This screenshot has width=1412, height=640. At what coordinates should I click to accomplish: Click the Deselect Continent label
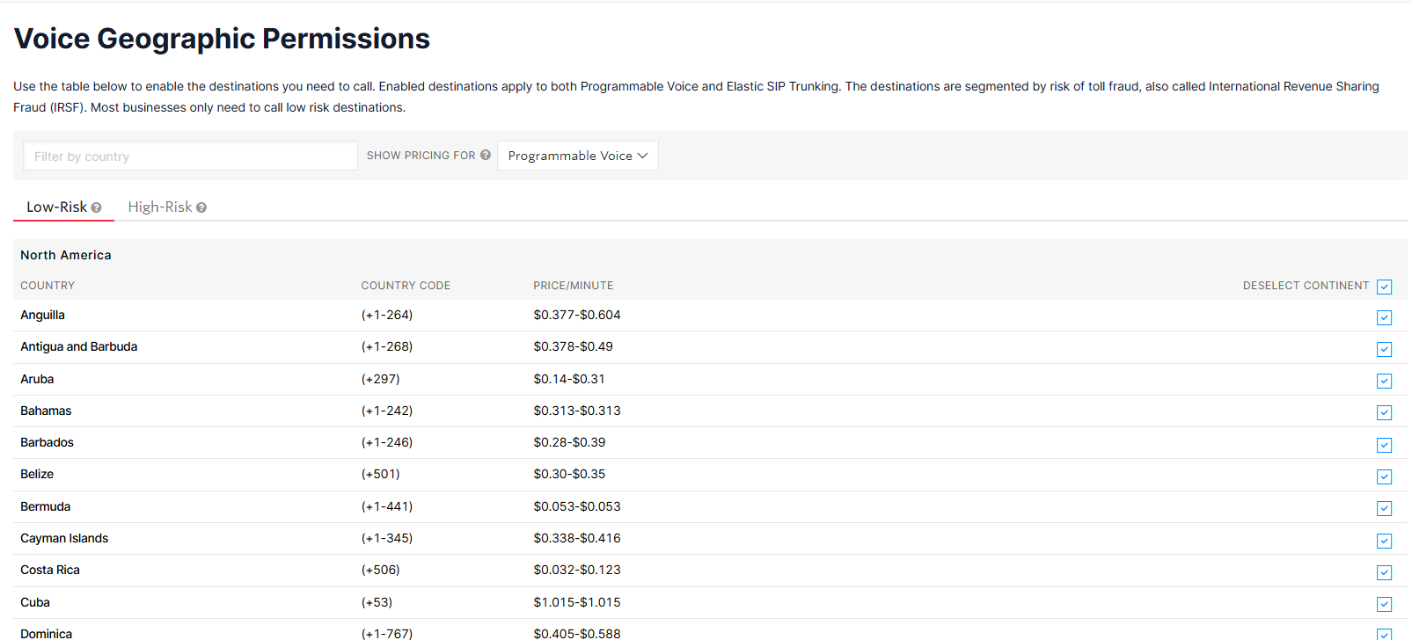tap(1306, 286)
